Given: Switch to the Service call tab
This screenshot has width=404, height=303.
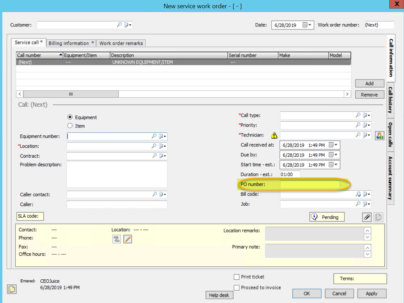Looking at the screenshot, I should (29, 43).
